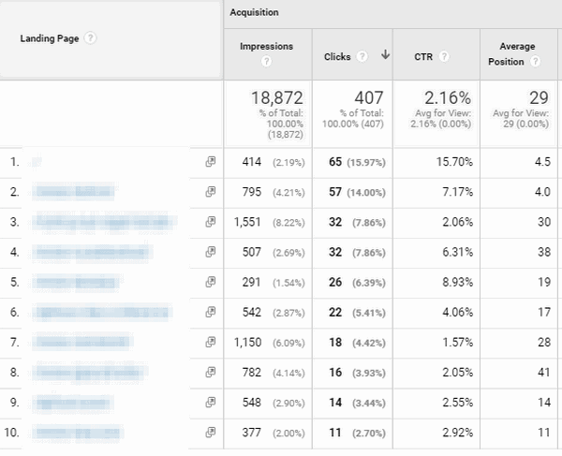Open row 1 landing page in new window

(211, 162)
